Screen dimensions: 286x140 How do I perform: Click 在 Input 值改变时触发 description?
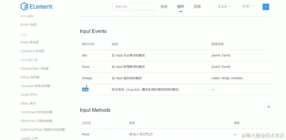click(127, 78)
